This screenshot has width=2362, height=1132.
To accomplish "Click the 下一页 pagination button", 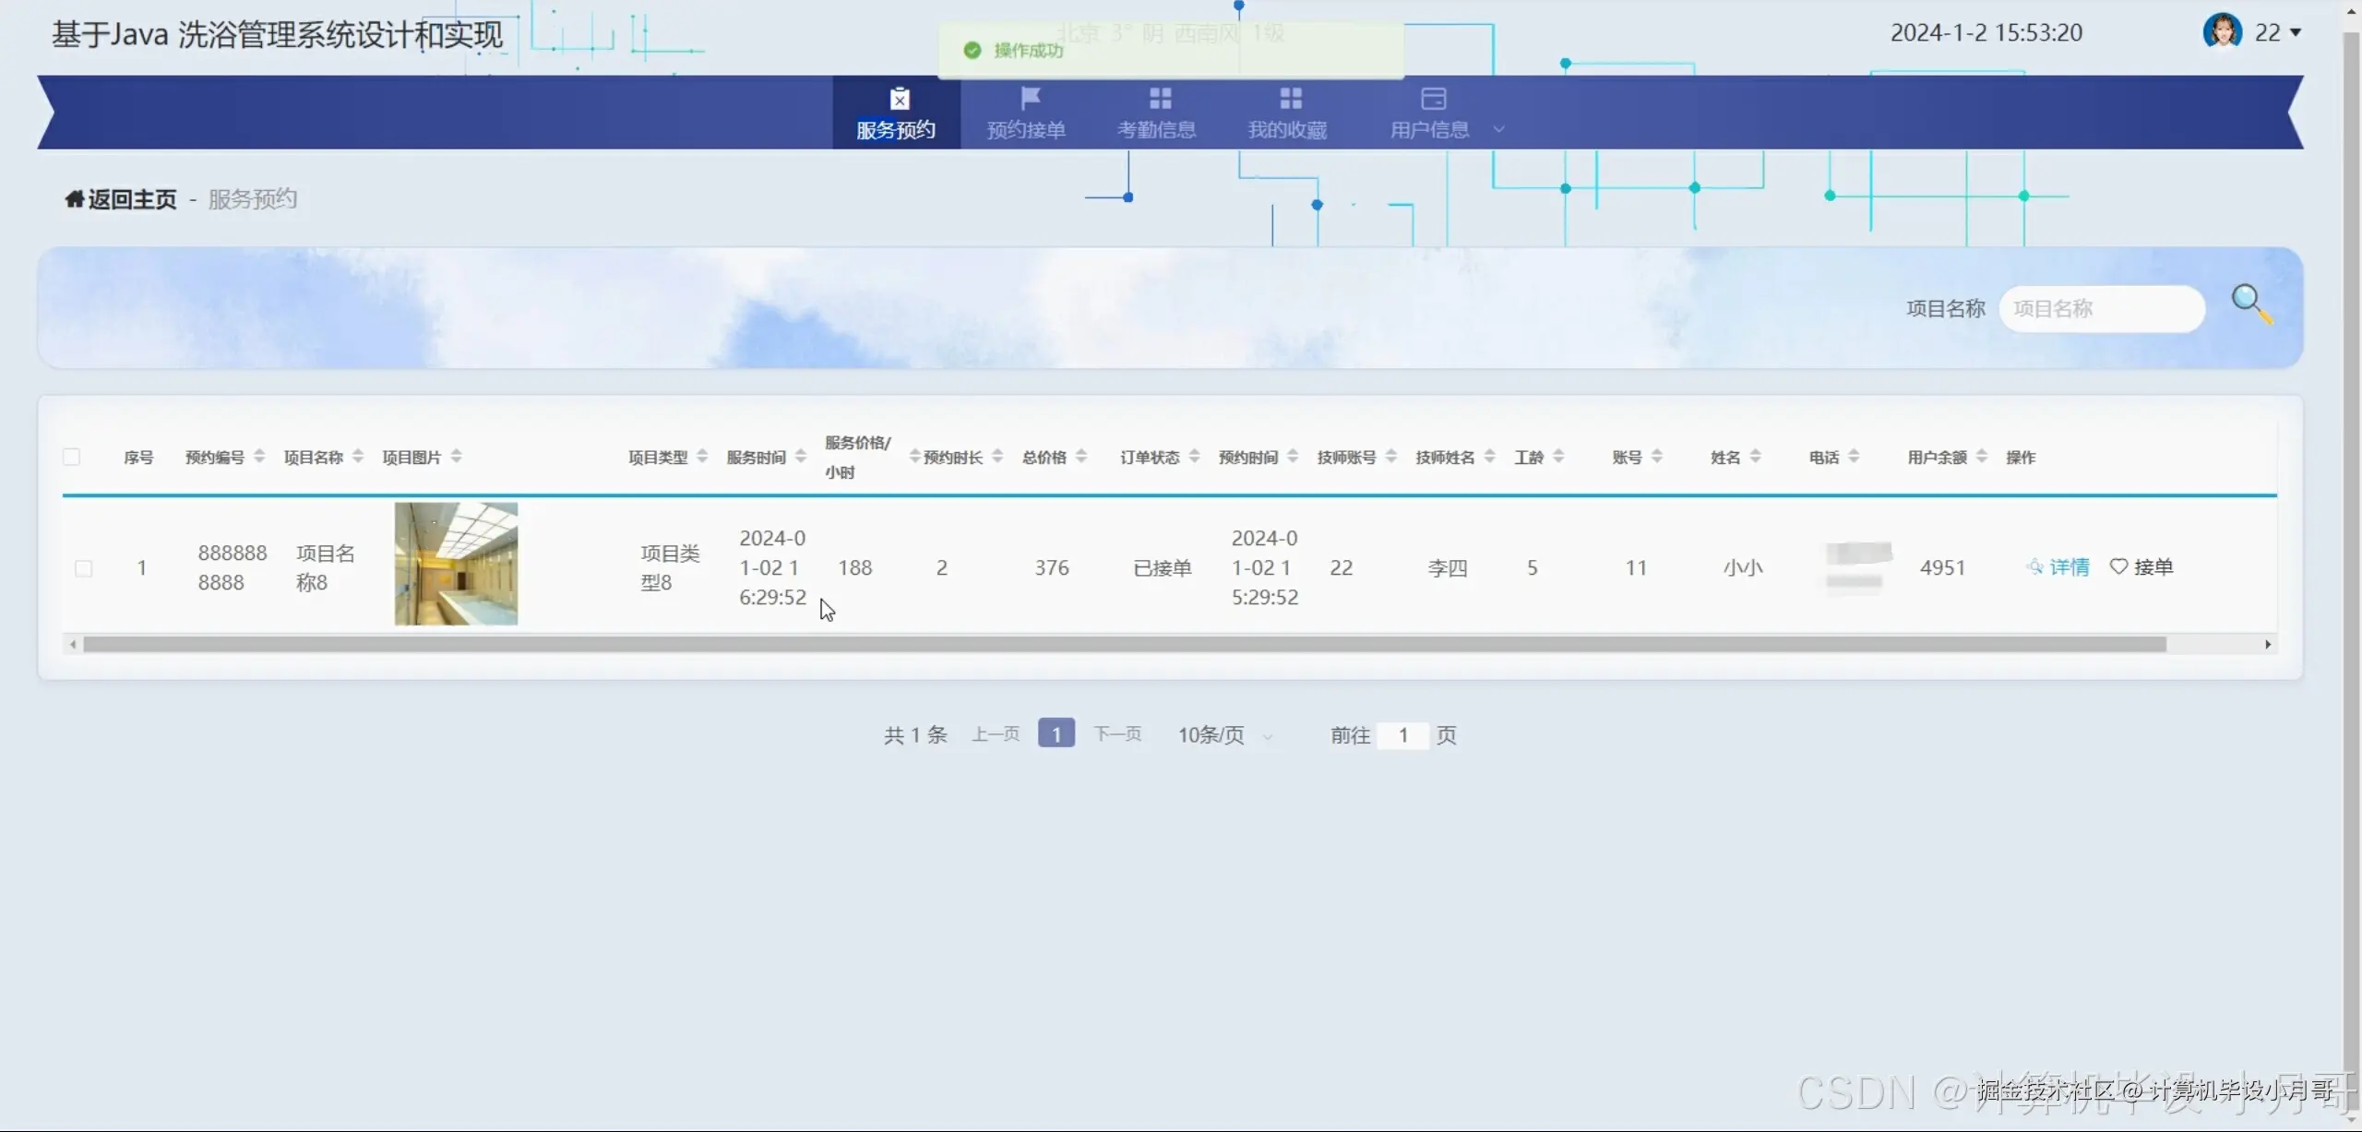I will [x=1117, y=733].
